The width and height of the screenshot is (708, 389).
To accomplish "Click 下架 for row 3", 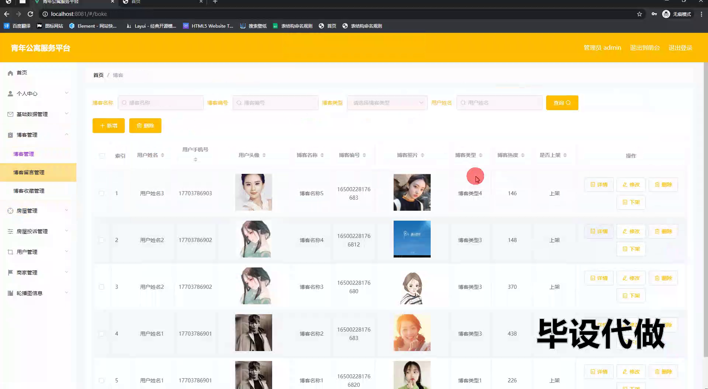I will point(631,295).
